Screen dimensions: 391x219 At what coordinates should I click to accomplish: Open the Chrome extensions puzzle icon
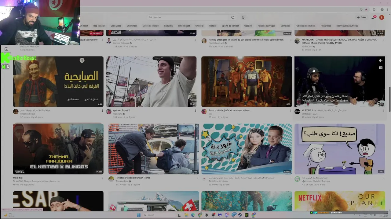pos(374,9)
